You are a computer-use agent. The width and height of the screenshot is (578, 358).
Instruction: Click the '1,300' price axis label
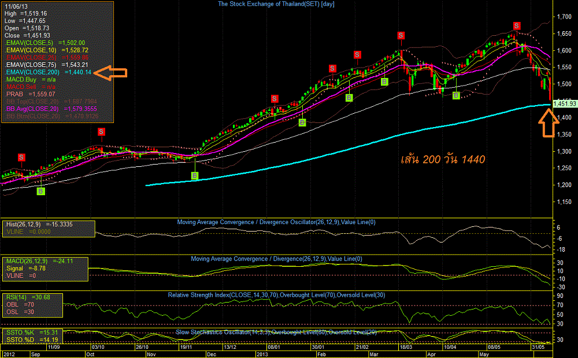pyautogui.click(x=564, y=151)
